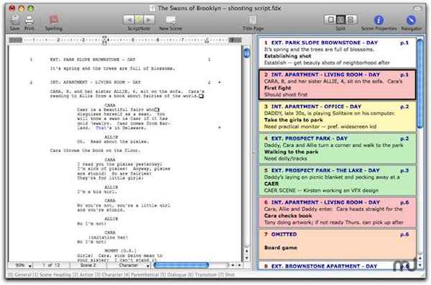Choose the vertical split view button

pyautogui.click(x=340, y=19)
